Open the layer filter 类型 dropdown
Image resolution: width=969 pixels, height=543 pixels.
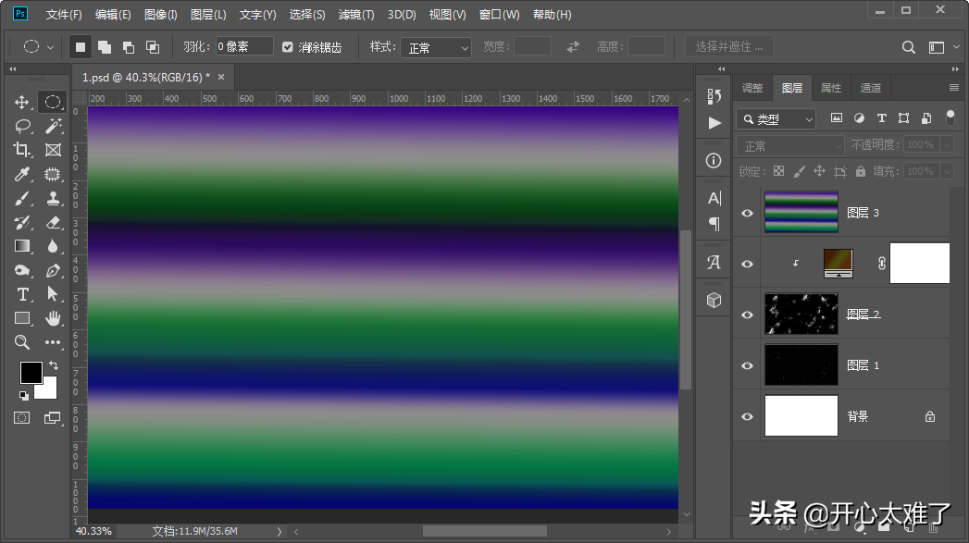776,118
